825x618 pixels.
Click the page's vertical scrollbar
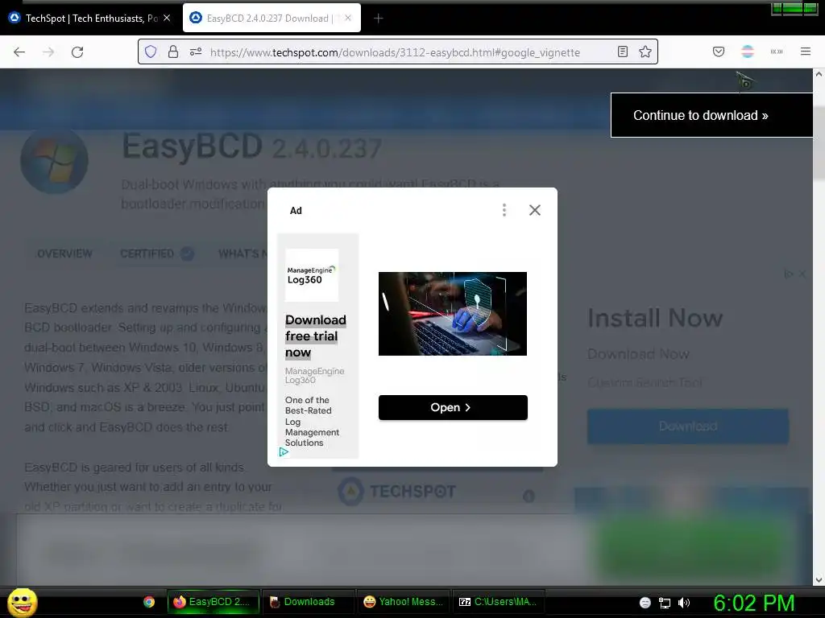tap(819, 144)
